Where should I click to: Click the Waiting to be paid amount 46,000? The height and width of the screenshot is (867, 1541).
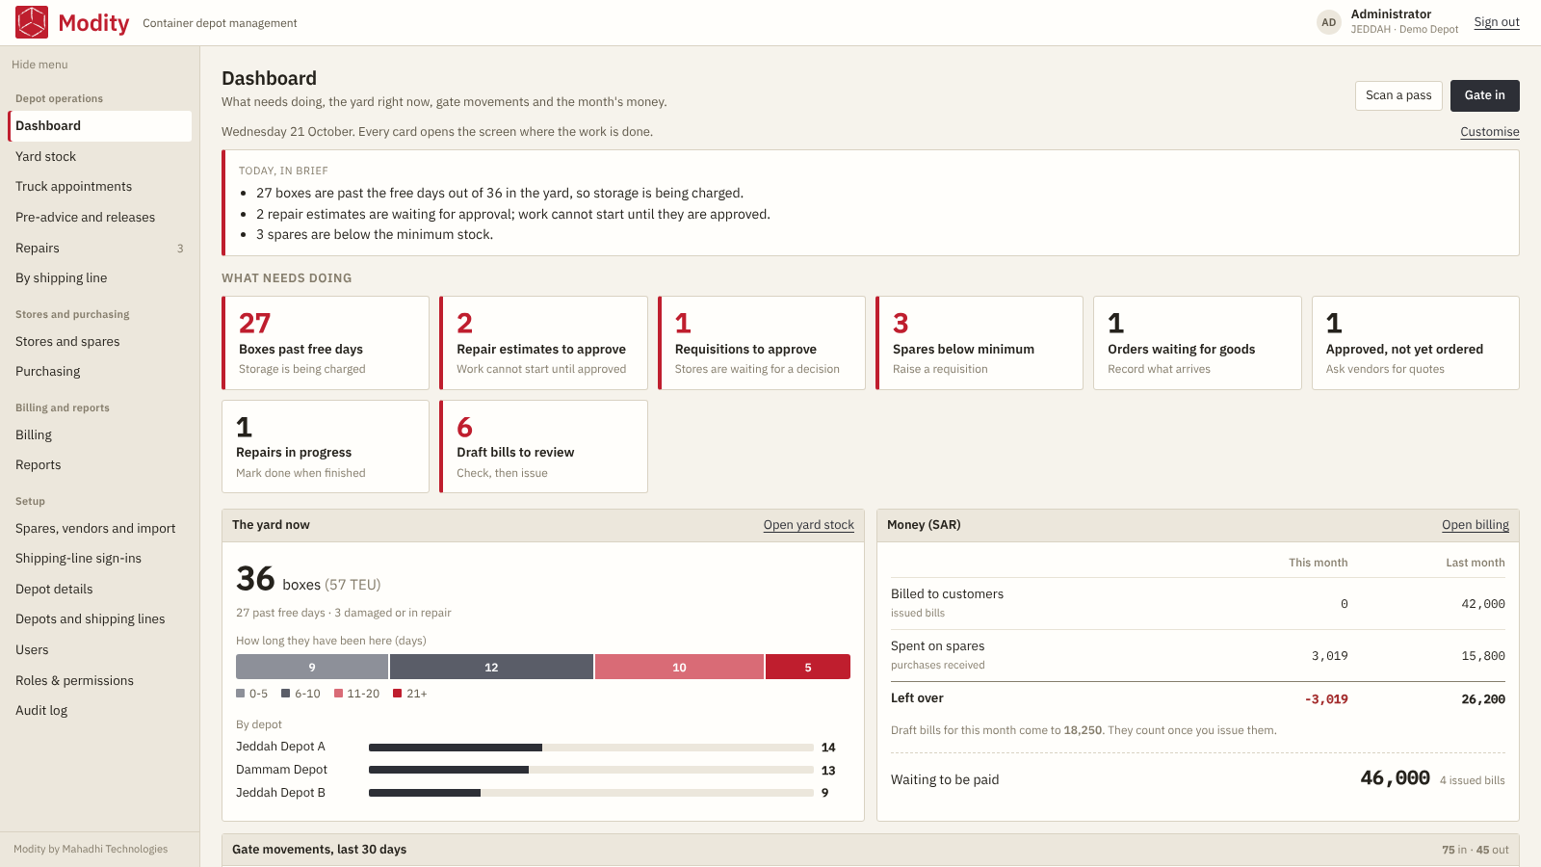pyautogui.click(x=1395, y=778)
